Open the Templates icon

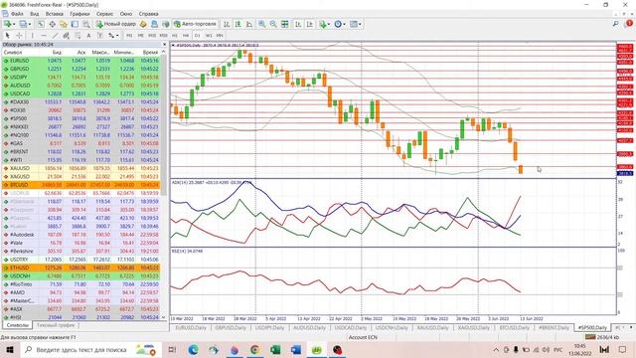click(x=354, y=24)
